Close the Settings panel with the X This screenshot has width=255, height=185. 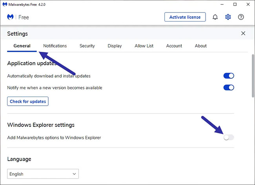(243, 33)
